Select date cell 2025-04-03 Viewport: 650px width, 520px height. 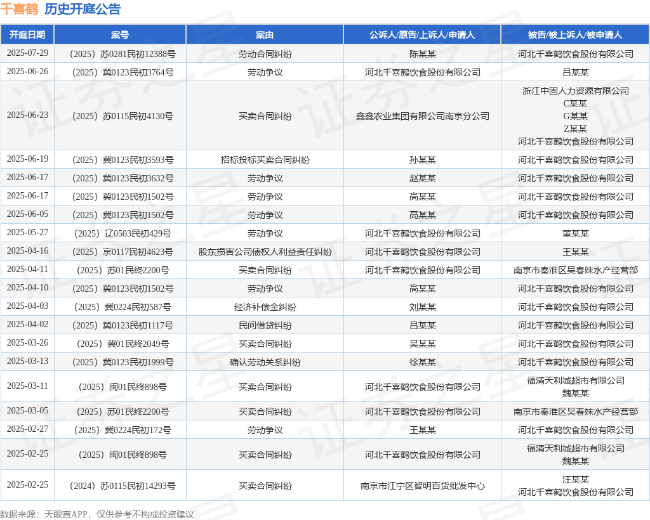[27, 306]
